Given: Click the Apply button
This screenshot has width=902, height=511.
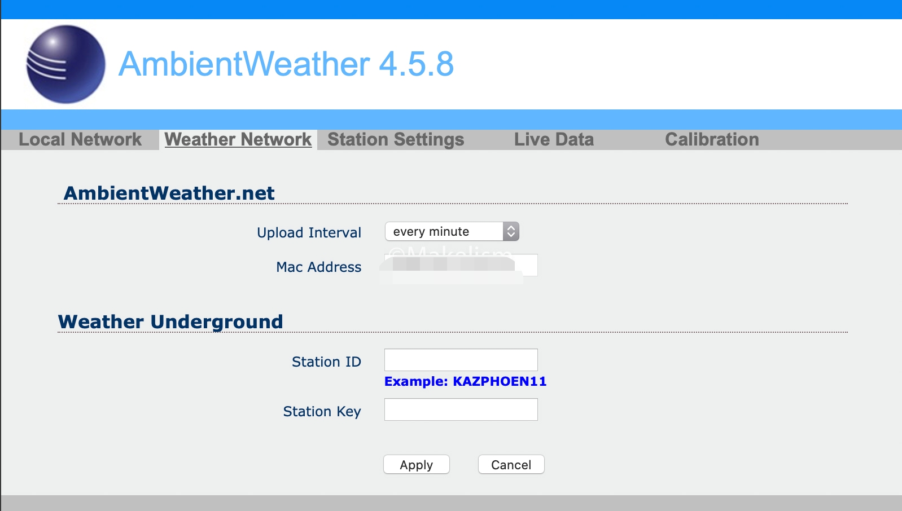Looking at the screenshot, I should pyautogui.click(x=417, y=465).
